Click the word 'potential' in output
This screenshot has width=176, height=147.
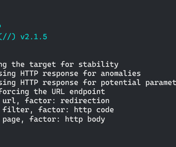(x=121, y=83)
